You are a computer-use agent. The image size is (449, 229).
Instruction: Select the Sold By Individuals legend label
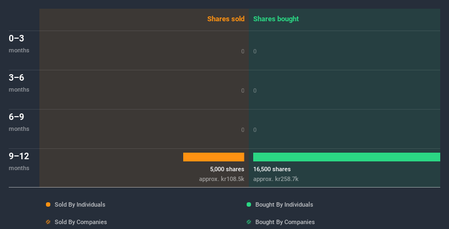[x=80, y=204]
